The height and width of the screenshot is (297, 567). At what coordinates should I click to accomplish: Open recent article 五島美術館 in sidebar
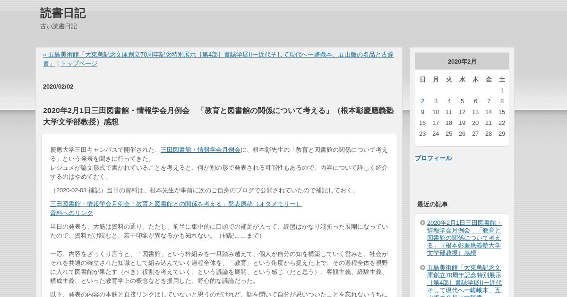(x=464, y=280)
